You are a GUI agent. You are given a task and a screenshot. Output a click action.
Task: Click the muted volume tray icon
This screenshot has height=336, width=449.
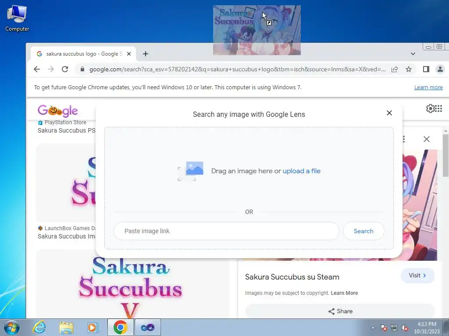(x=405, y=328)
